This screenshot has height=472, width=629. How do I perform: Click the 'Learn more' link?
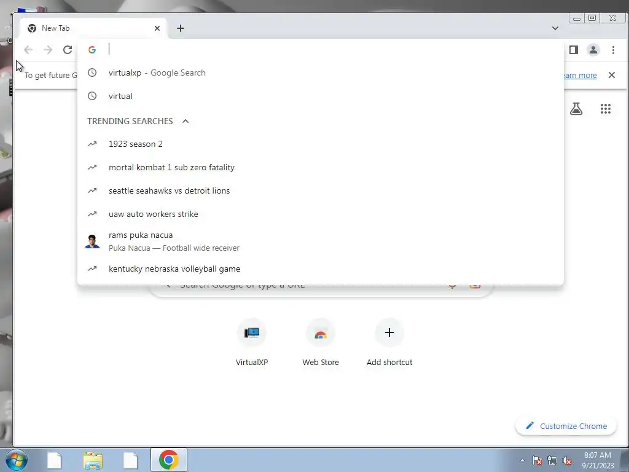click(x=580, y=75)
